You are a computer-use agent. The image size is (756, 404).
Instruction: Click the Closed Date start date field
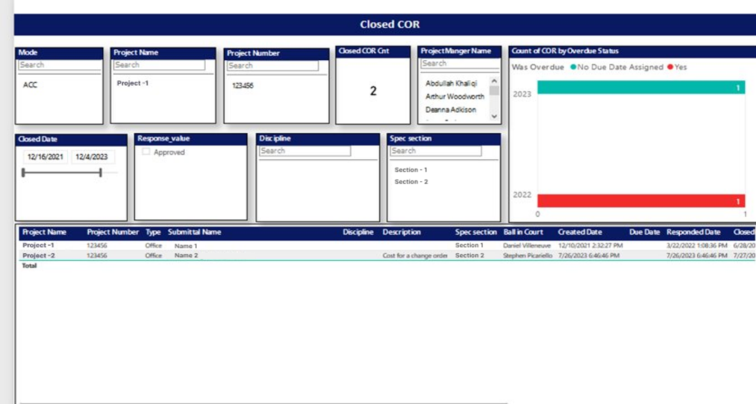click(x=45, y=157)
